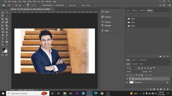Click the Select and Mask button
This screenshot has height=96, width=172.
click(x=86, y=5)
